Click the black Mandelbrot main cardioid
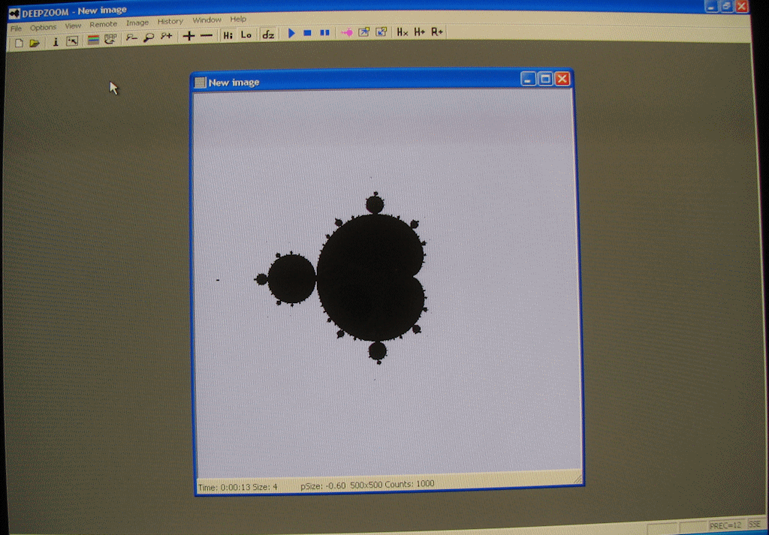This screenshot has height=535, width=769. click(371, 278)
